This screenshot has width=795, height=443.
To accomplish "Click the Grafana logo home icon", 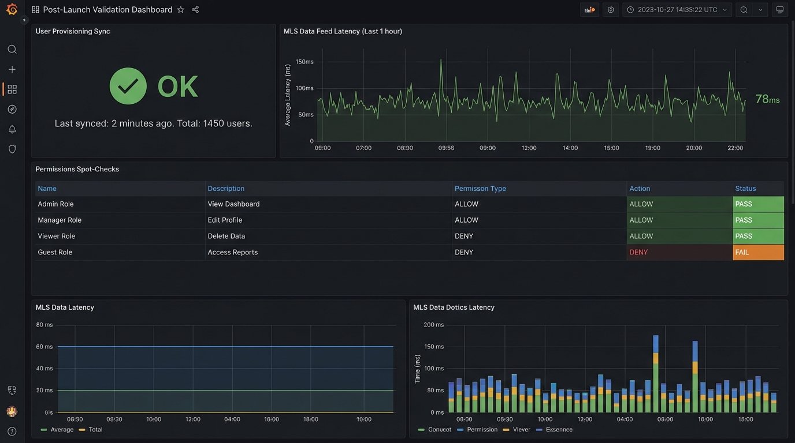I will (12, 9).
